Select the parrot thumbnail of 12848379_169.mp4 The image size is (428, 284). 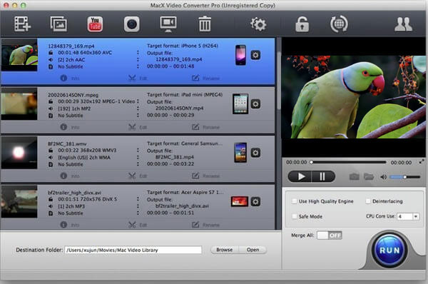click(19, 55)
